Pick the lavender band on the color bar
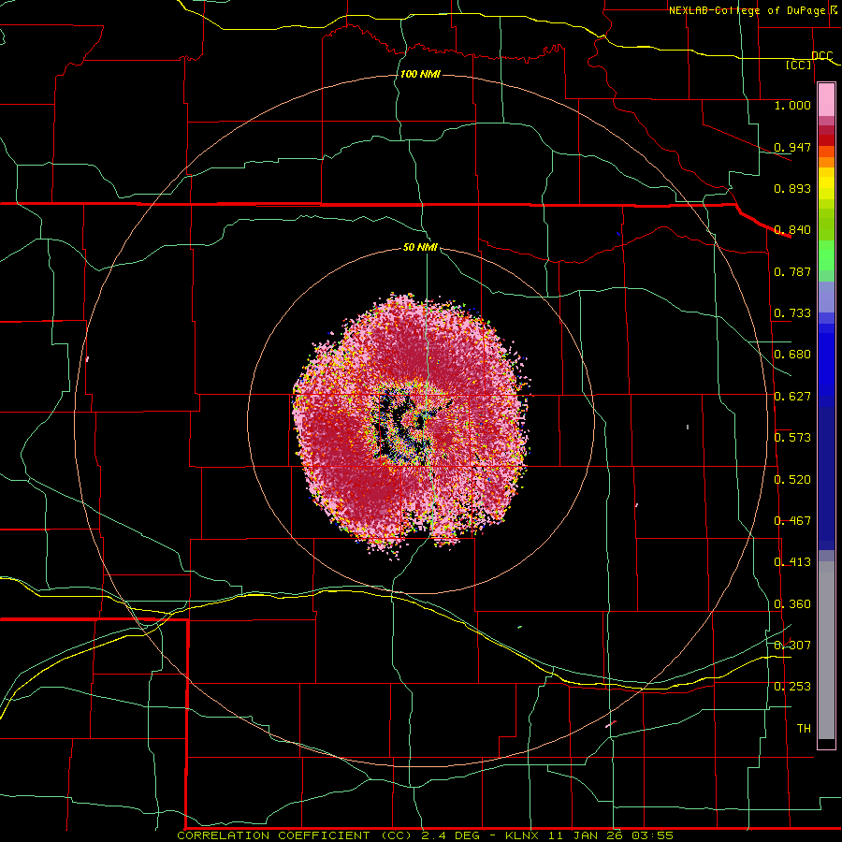 click(826, 298)
